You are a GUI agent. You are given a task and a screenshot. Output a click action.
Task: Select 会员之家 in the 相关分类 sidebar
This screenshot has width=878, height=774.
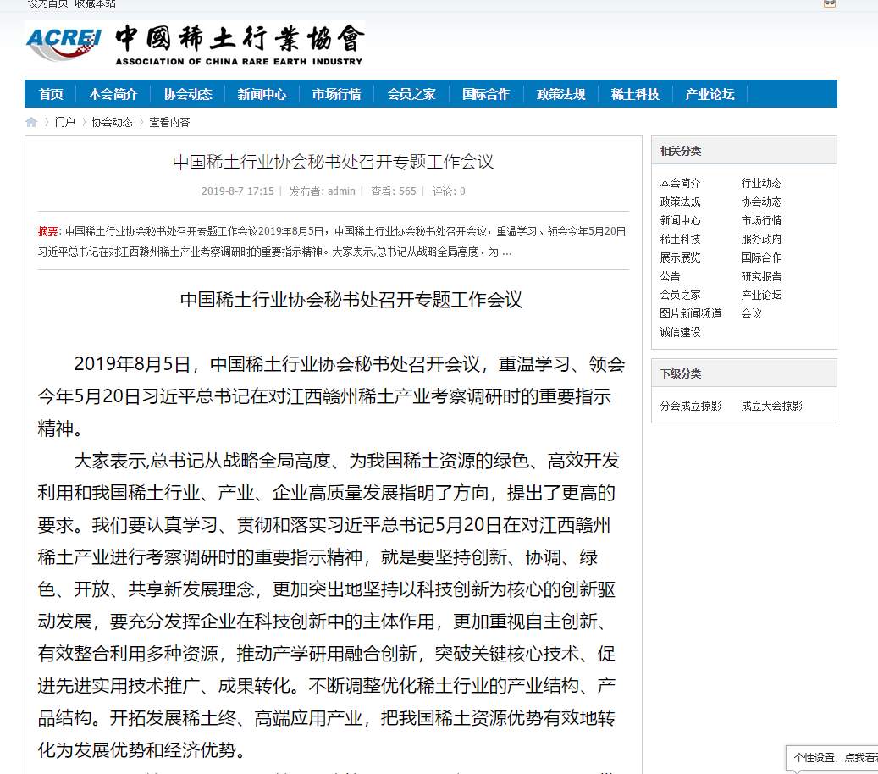click(681, 295)
